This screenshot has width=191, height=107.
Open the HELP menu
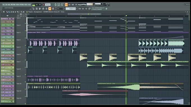pyautogui.click(x=29, y=4)
